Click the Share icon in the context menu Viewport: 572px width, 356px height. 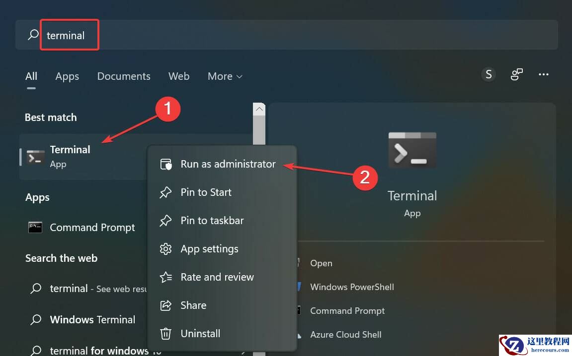[166, 305]
